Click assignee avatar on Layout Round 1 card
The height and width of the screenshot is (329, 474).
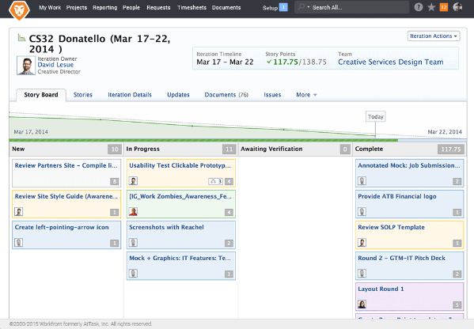[x=362, y=304]
